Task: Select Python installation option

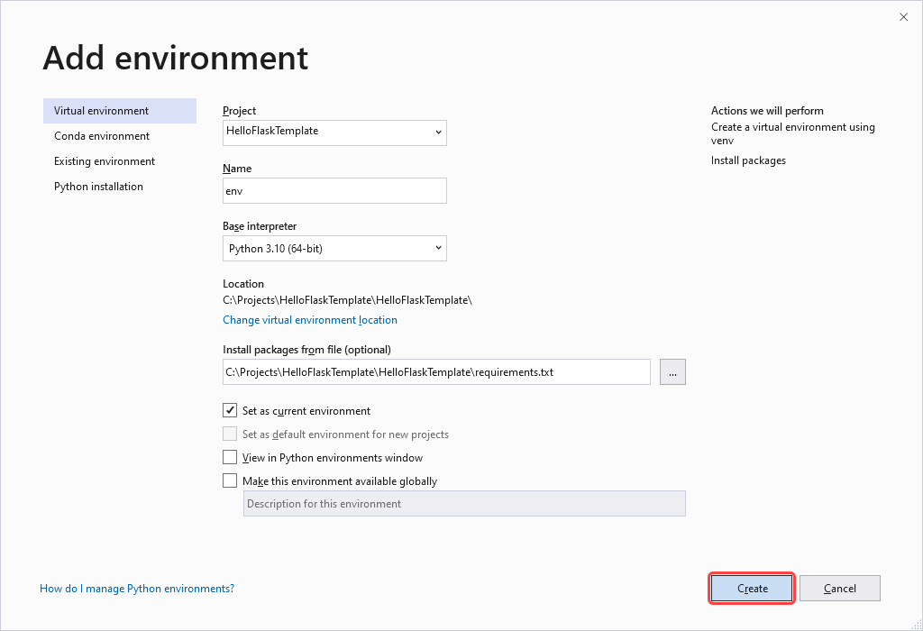Action: [x=98, y=186]
